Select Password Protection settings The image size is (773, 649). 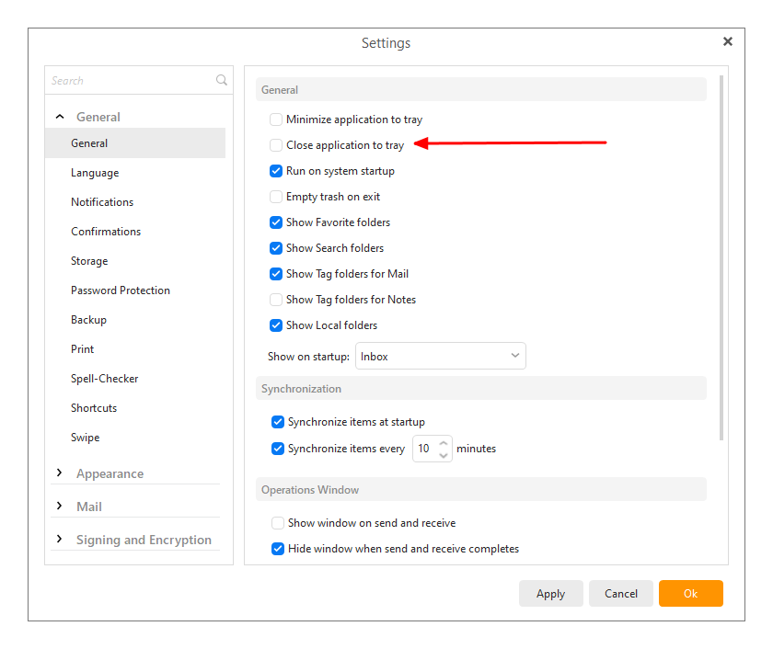tap(121, 290)
